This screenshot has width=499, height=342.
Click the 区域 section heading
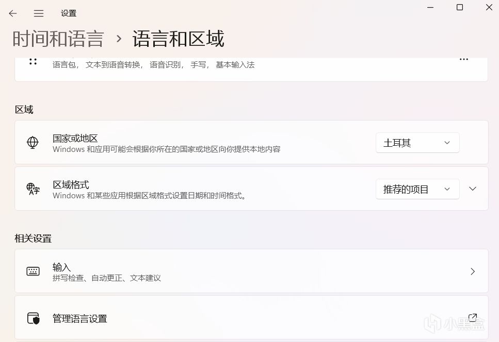pyautogui.click(x=24, y=110)
